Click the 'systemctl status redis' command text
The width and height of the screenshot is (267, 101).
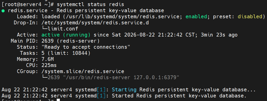(90, 4)
